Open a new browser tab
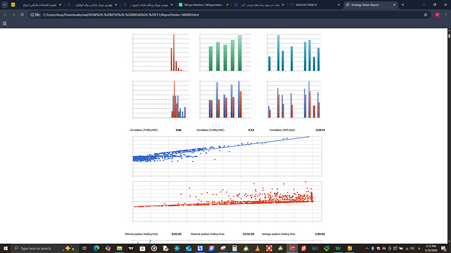 click(x=403, y=5)
